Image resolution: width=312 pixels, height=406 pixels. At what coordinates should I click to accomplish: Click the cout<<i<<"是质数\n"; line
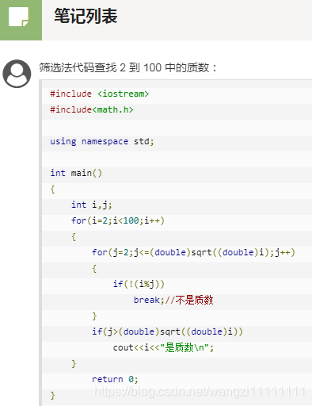click(x=163, y=347)
